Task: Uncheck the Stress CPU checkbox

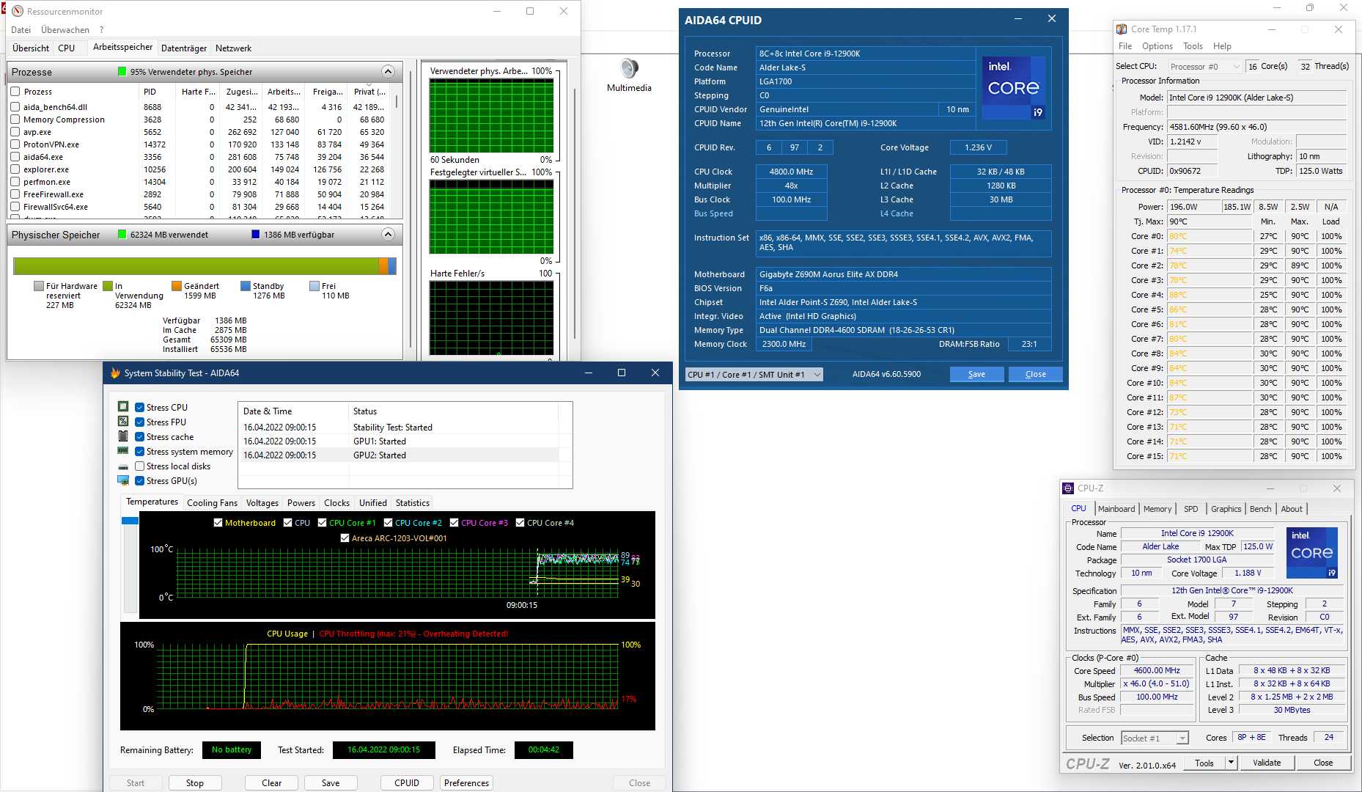Action: 140,408
